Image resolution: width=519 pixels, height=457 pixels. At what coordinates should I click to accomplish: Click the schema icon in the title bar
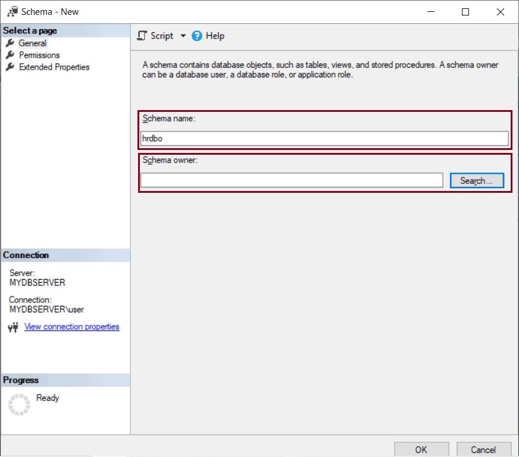click(x=13, y=11)
